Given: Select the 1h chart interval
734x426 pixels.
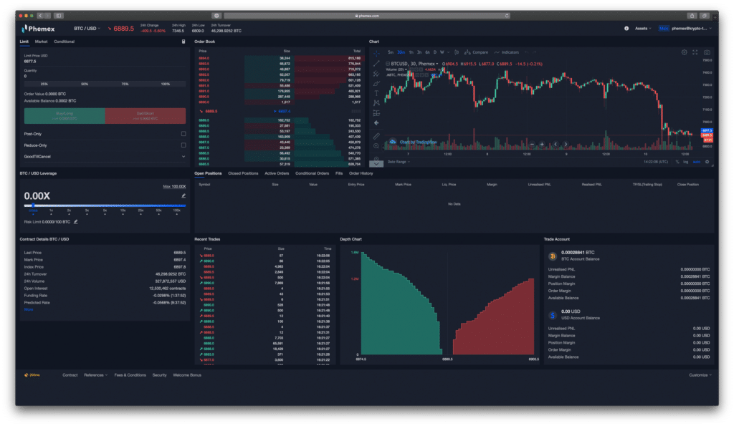Looking at the screenshot, I should pyautogui.click(x=411, y=52).
